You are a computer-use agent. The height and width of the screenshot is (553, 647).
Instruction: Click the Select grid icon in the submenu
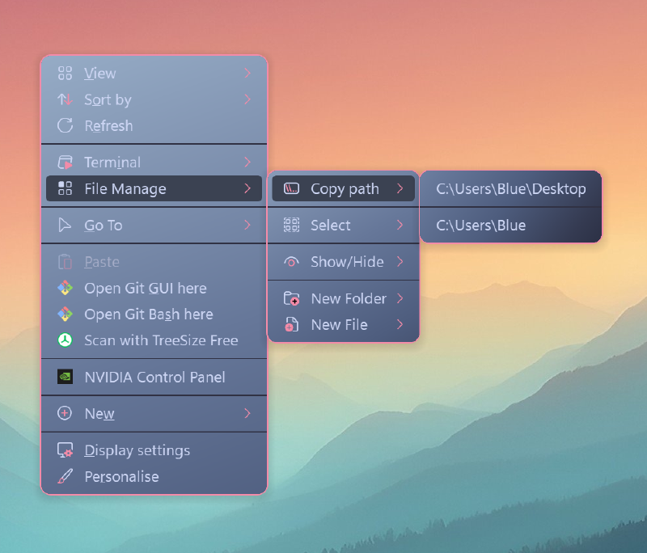coord(293,225)
